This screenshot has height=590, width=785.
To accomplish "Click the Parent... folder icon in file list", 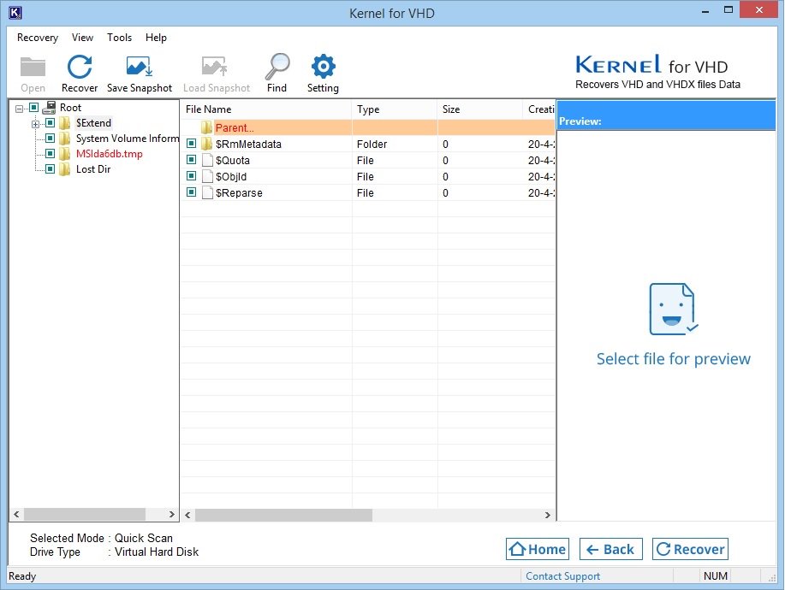I will (x=207, y=128).
